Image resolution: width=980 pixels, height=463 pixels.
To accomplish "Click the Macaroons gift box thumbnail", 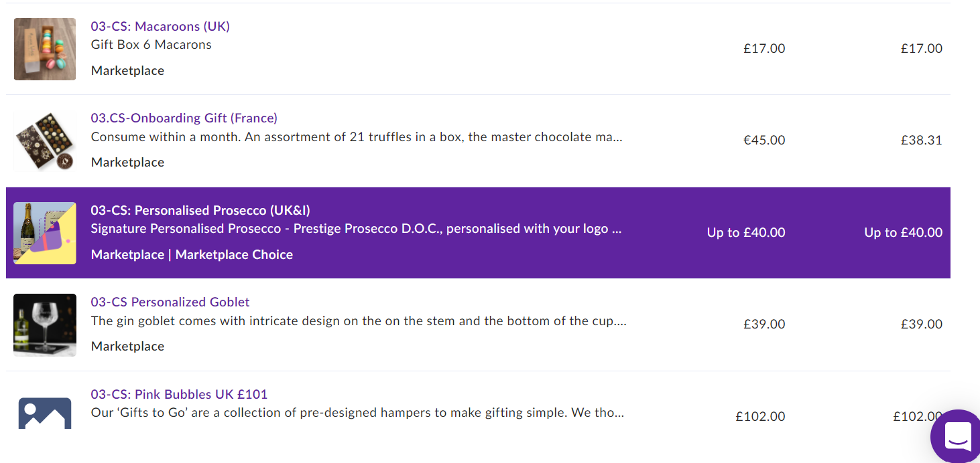I will click(45, 49).
